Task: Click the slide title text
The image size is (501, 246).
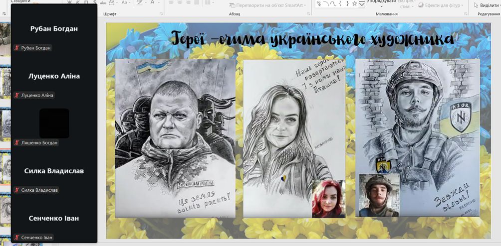Action: [312, 39]
